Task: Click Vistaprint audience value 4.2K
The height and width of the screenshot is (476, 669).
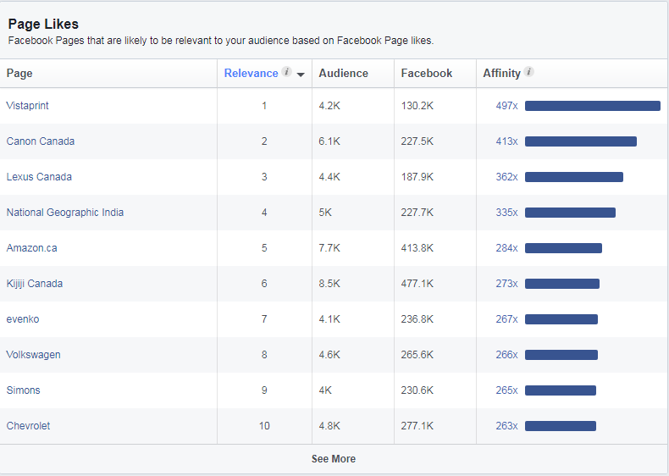Action: tap(329, 105)
